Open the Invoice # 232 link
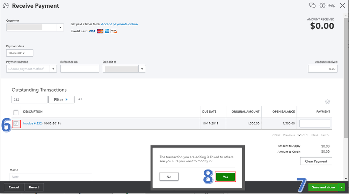This screenshot has height=194, width=349. 32,123
